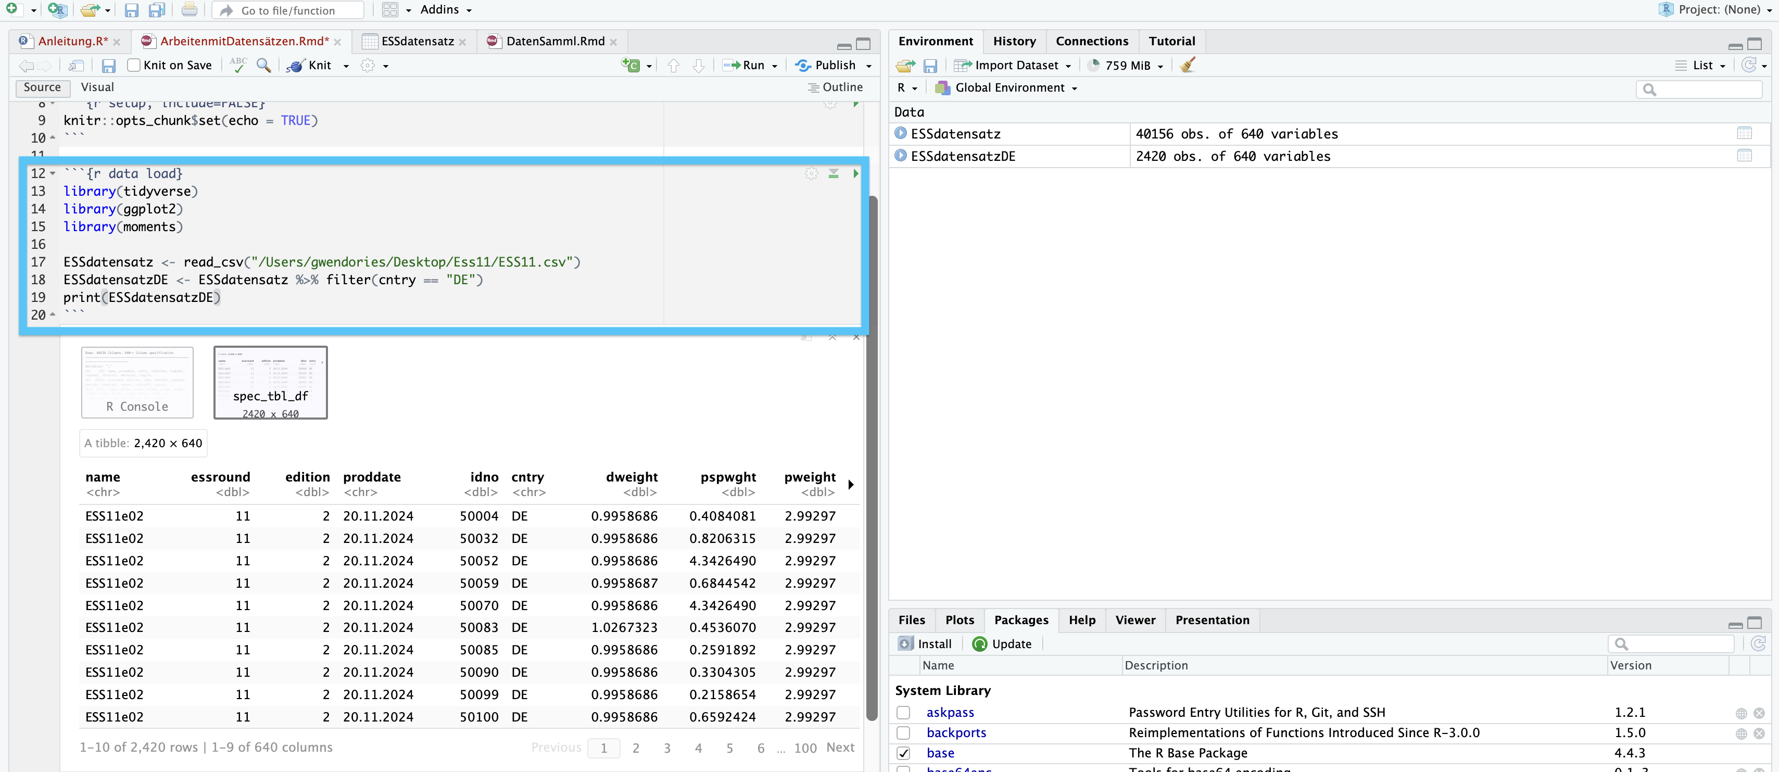
Task: Click the top toolbar save icon
Action: tap(131, 10)
